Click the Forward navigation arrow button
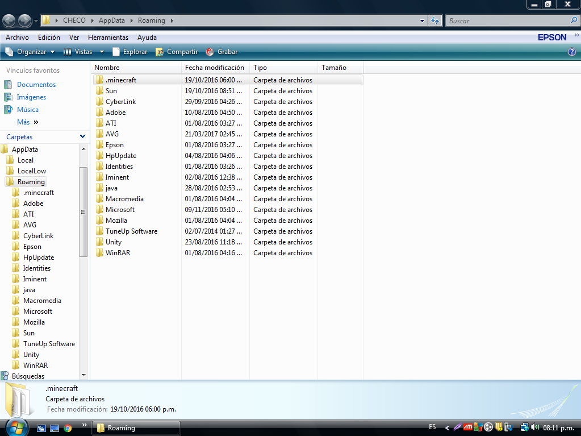This screenshot has height=436, width=581. pyautogui.click(x=25, y=21)
